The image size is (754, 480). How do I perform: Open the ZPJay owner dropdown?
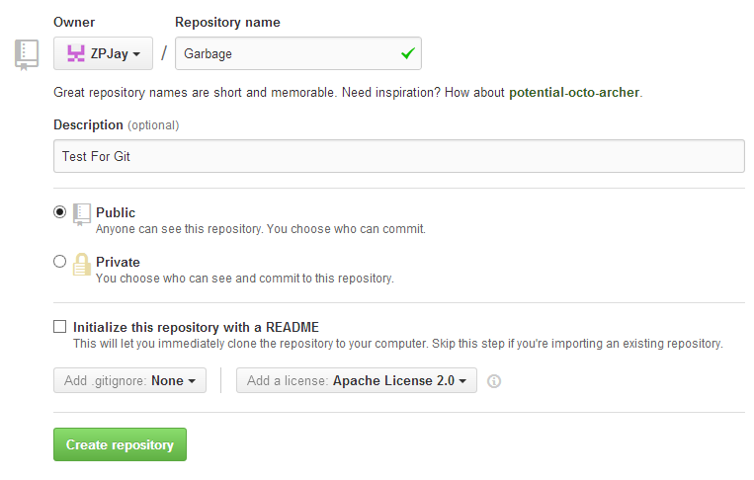tap(104, 54)
